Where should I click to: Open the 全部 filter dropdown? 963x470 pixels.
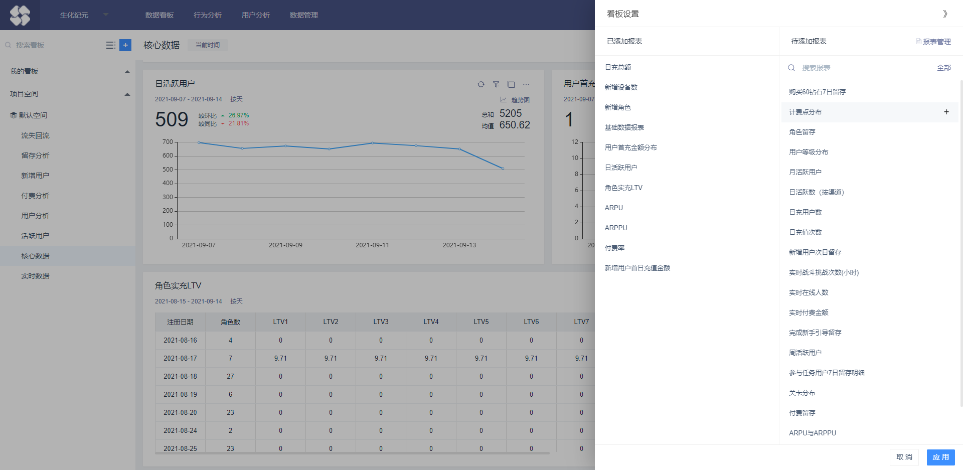[944, 68]
